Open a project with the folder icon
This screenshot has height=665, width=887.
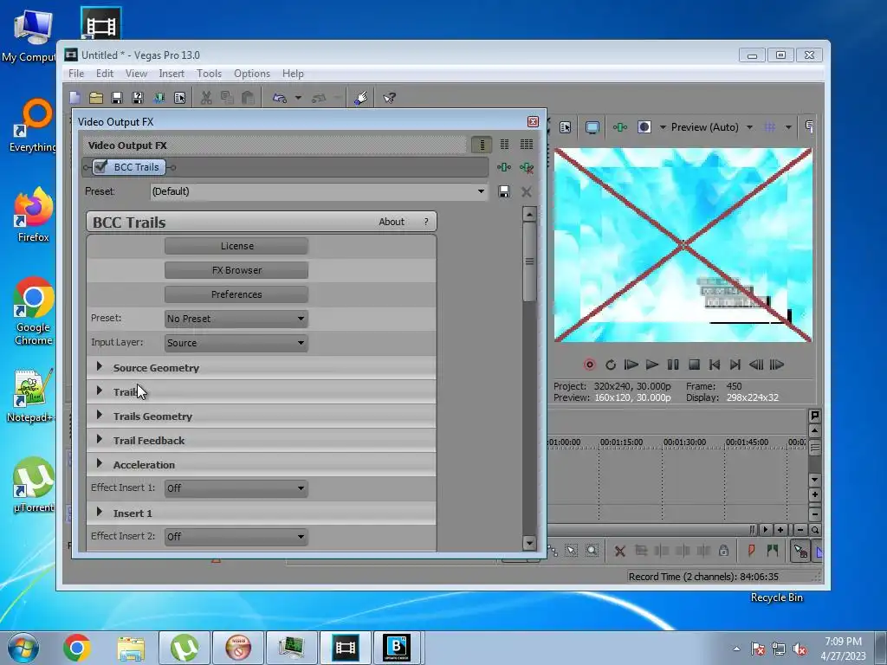pos(96,98)
